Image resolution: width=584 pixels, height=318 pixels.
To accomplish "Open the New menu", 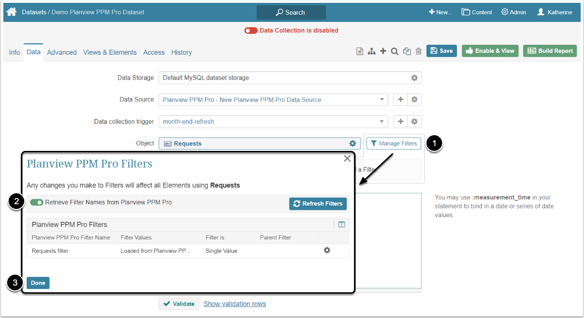I will point(440,12).
